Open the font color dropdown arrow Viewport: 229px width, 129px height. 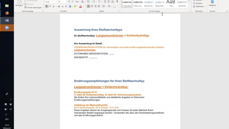(83, 6)
